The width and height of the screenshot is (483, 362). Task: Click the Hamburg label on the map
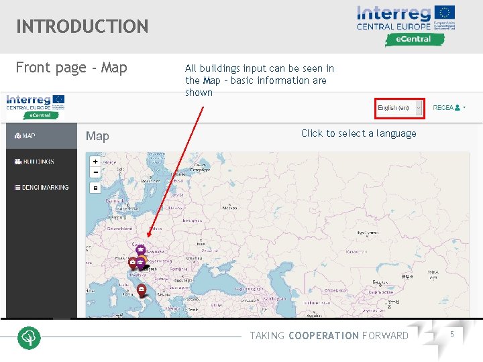(117, 217)
